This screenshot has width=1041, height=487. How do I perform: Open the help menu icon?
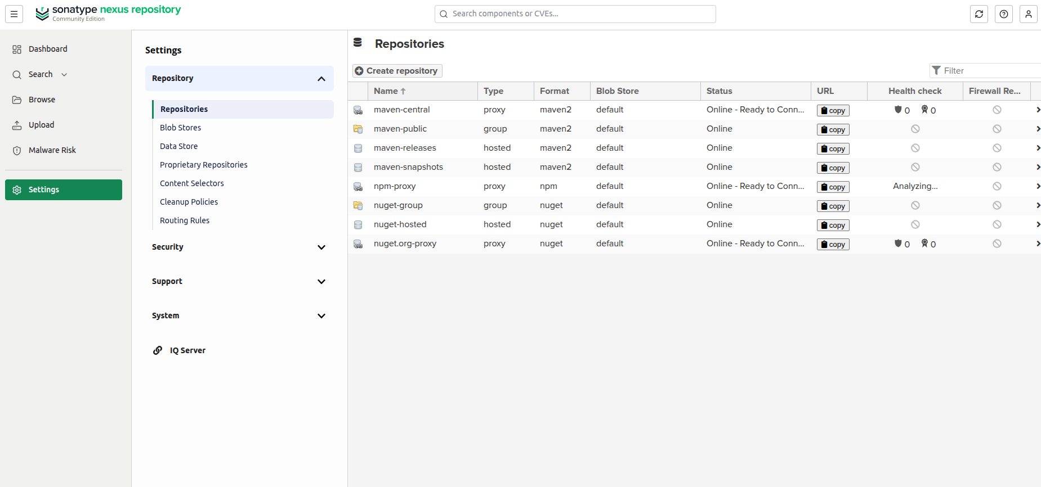click(1004, 14)
